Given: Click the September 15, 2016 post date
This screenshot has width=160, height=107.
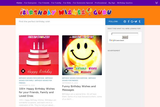Looking at the screenshot, I should 70,83.
